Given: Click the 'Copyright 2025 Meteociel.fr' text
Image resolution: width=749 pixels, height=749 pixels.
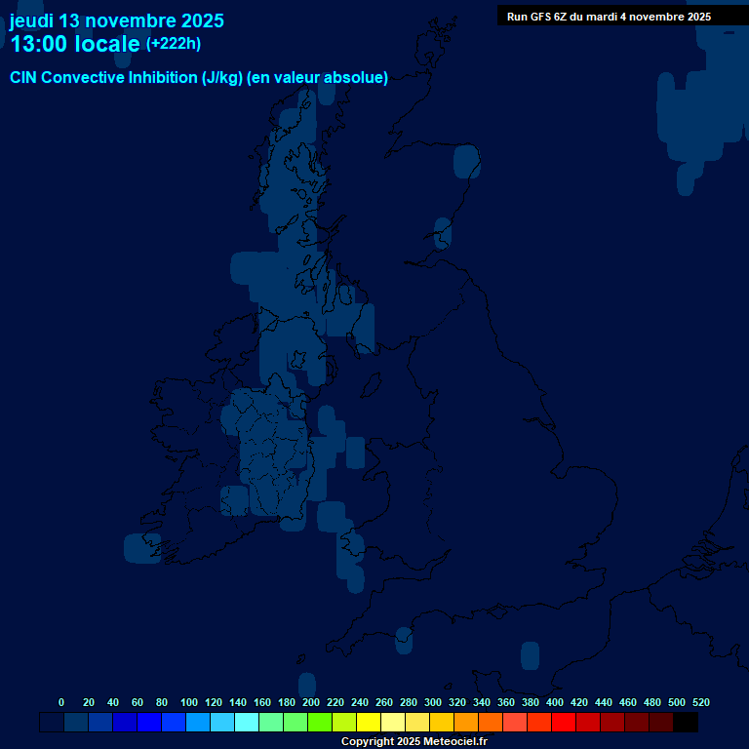Looking at the screenshot, I should pyautogui.click(x=414, y=741).
